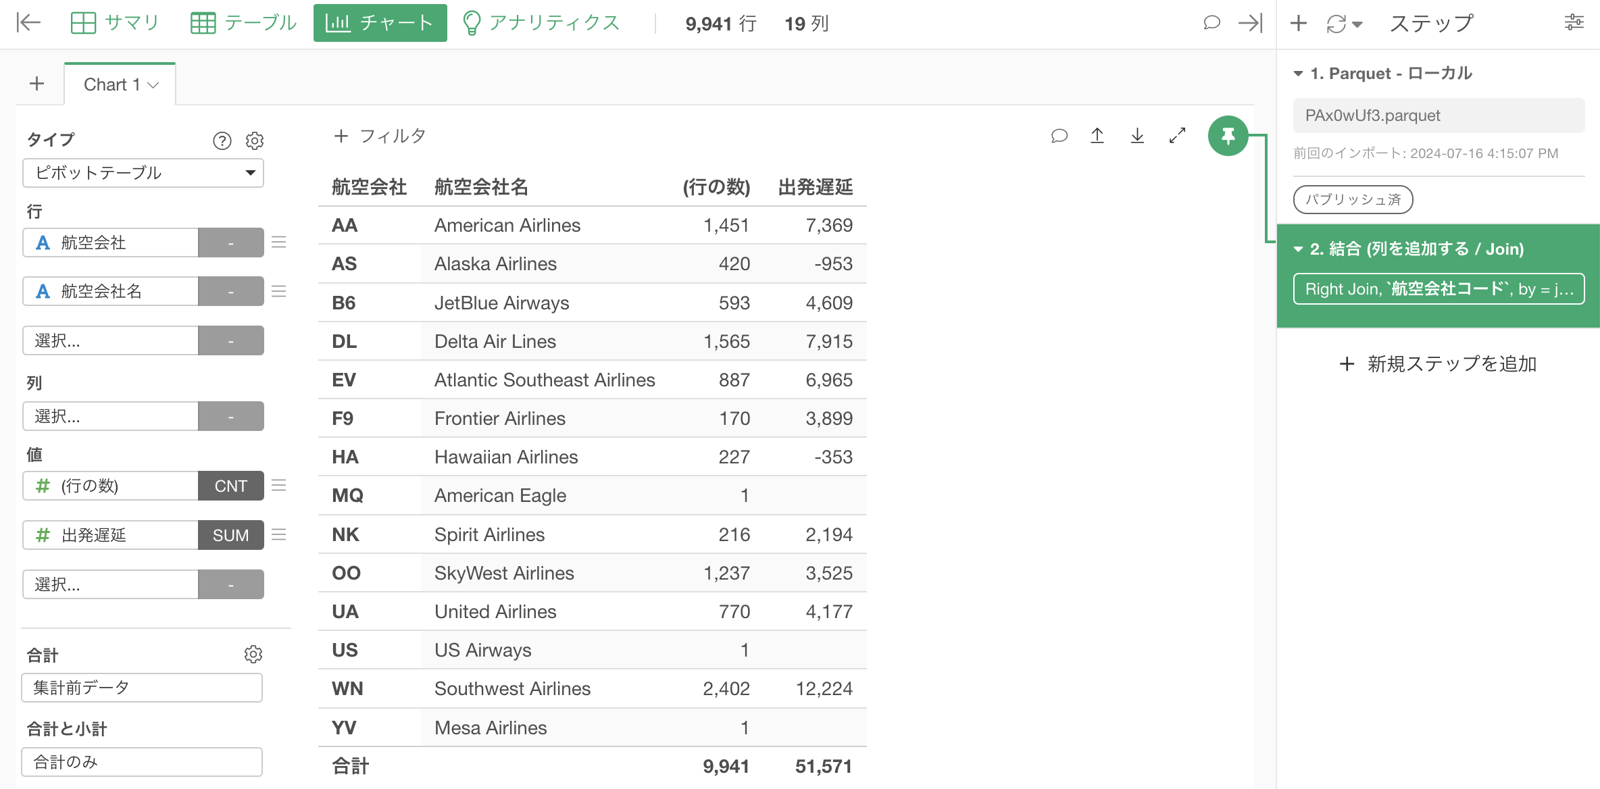Open the 合計 settings gear
Image resolution: width=1600 pixels, height=789 pixels.
tap(253, 654)
